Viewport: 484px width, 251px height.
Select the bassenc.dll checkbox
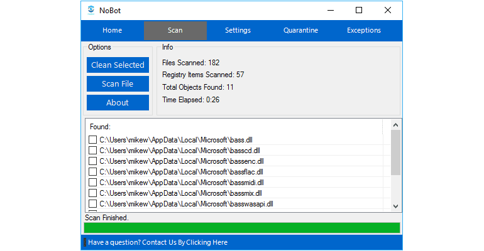click(92, 161)
